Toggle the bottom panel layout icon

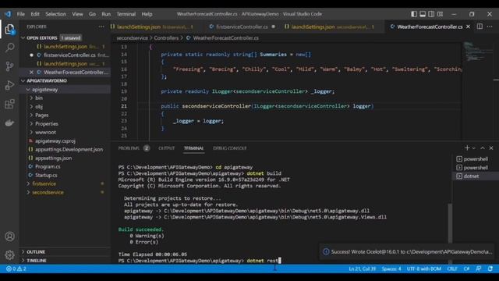(x=423, y=14)
